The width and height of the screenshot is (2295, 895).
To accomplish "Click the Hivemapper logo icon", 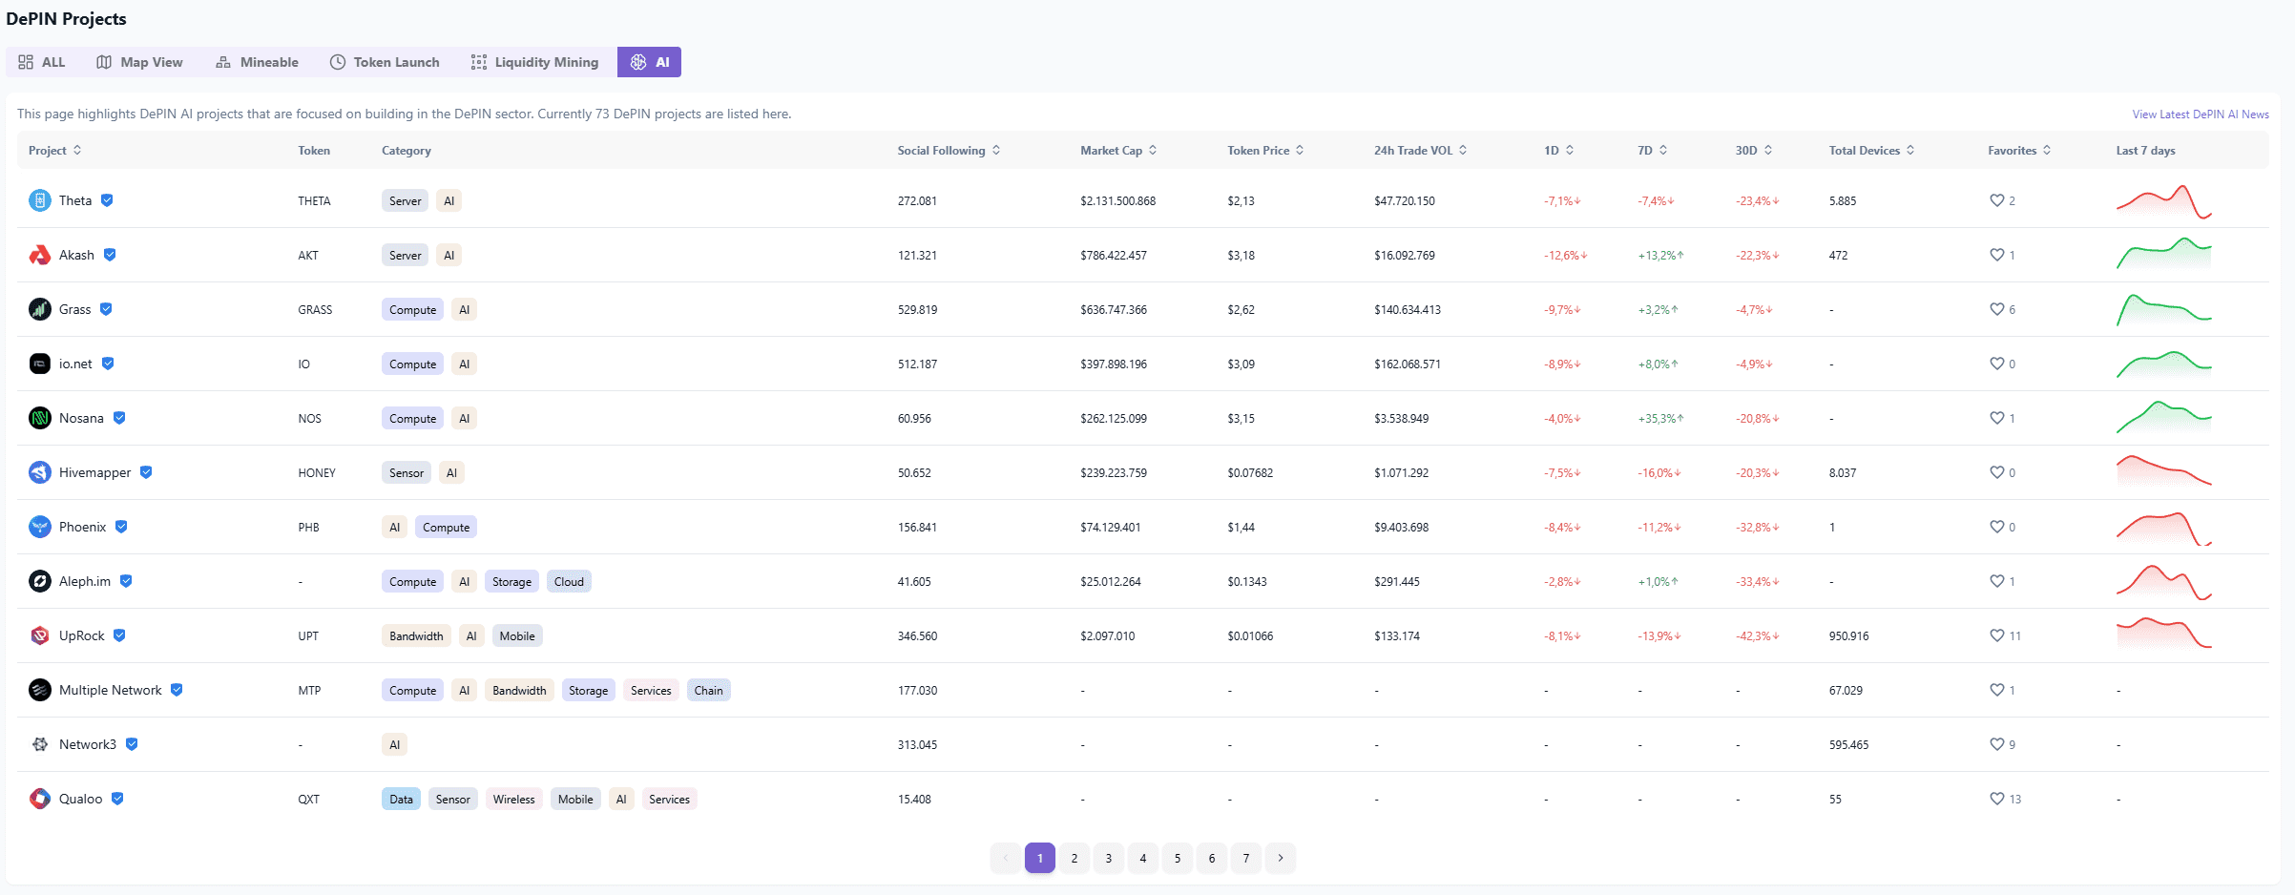I will (x=39, y=472).
